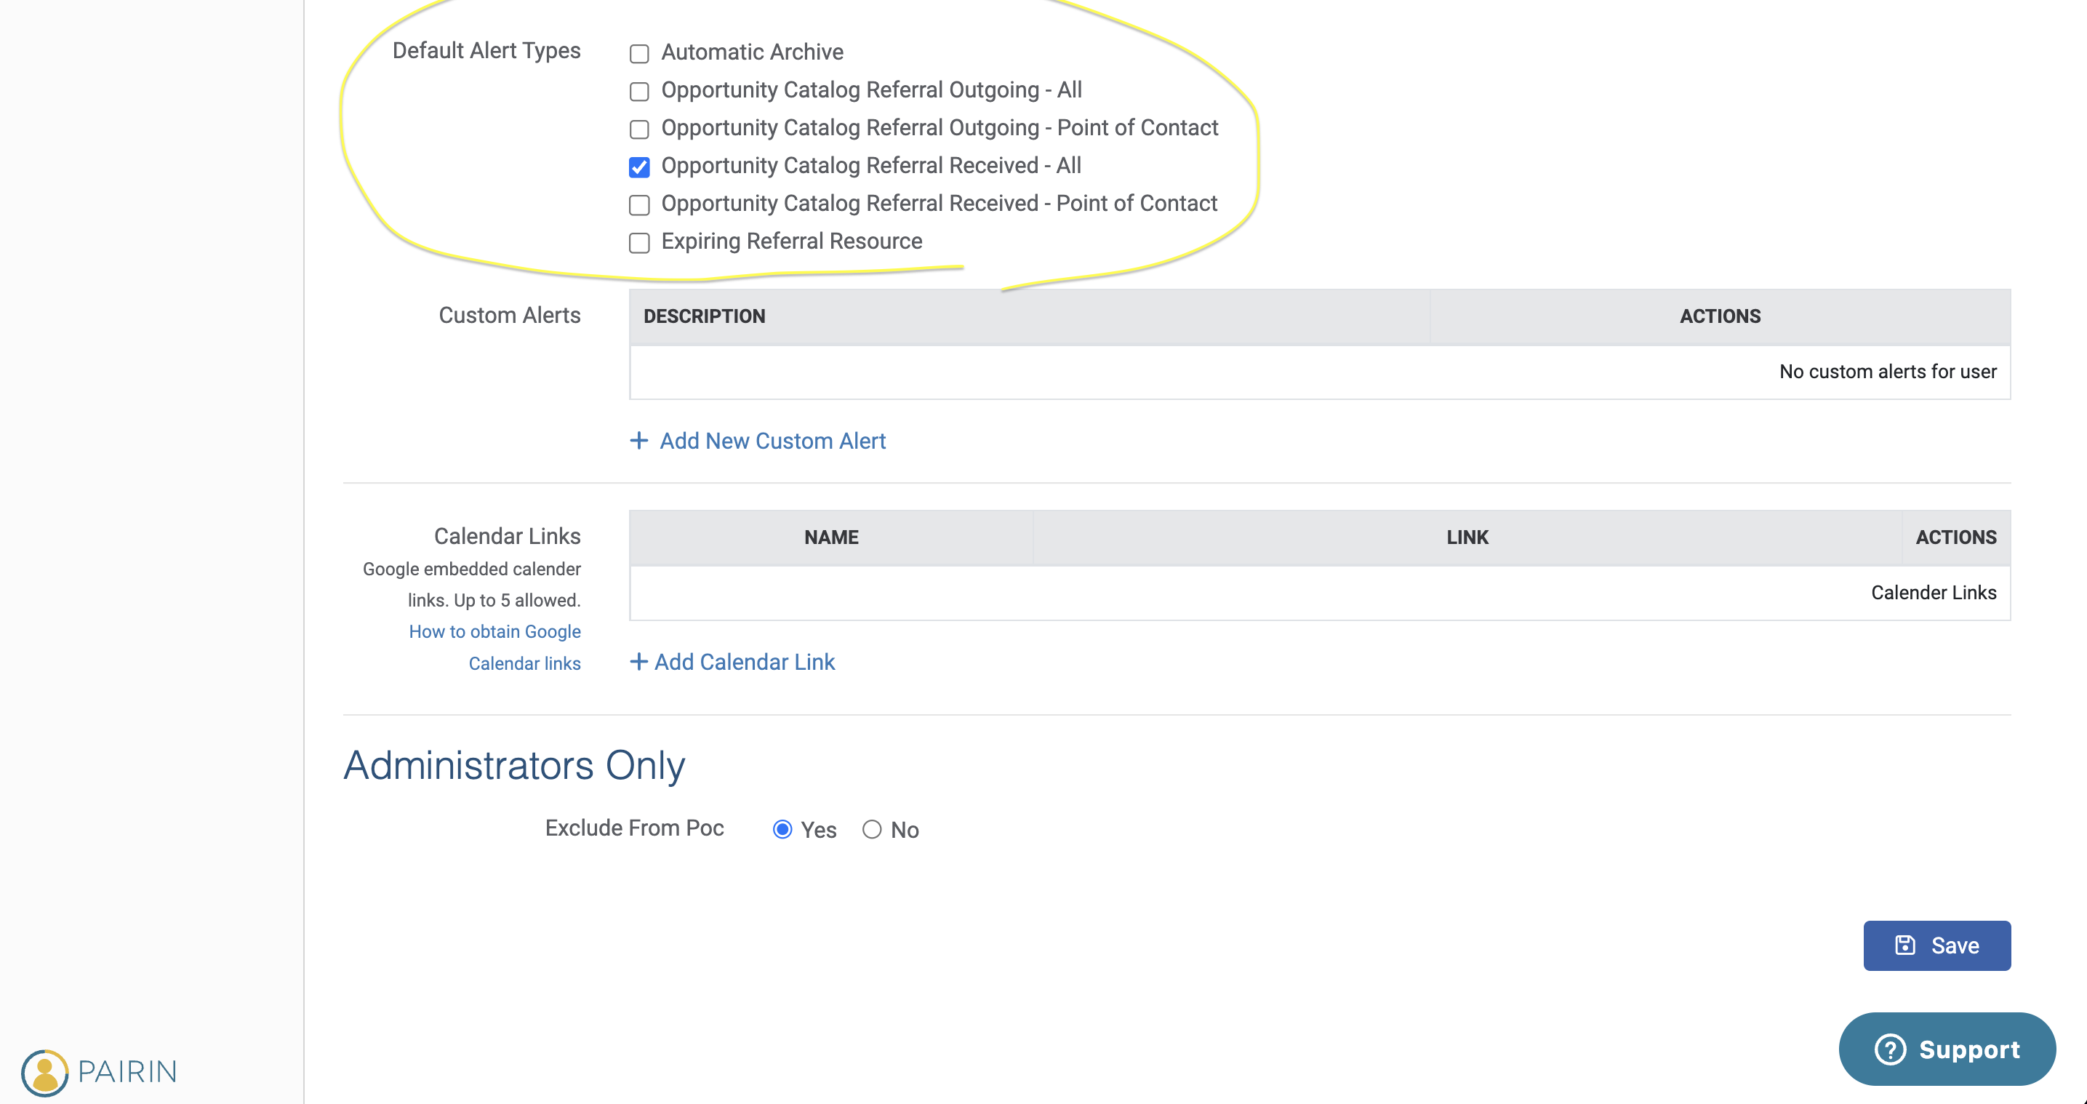Enable Expiring Referral Resource alert

click(639, 242)
